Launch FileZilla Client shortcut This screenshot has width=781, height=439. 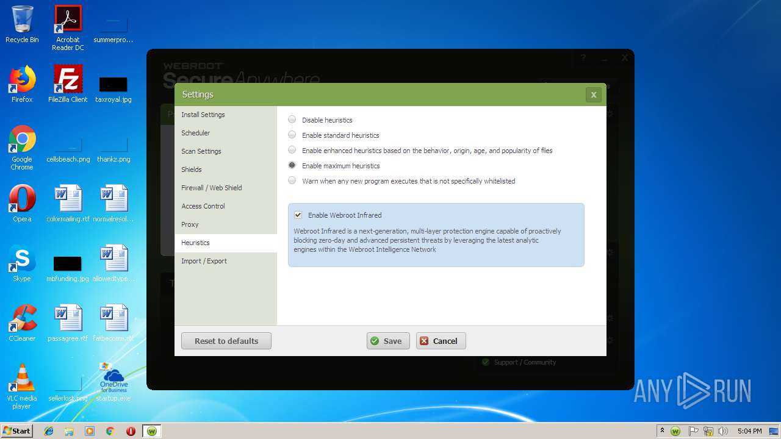(x=68, y=84)
